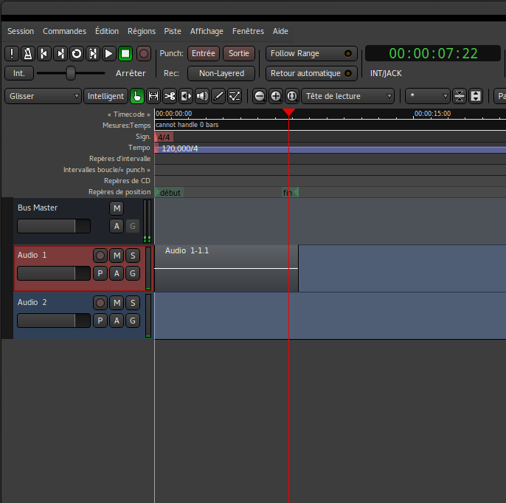
Task: Solo the Audio 2 track
Action: click(x=133, y=303)
